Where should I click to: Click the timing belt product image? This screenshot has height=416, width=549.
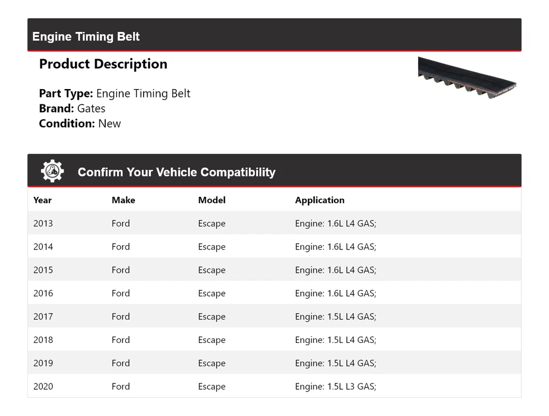(467, 78)
